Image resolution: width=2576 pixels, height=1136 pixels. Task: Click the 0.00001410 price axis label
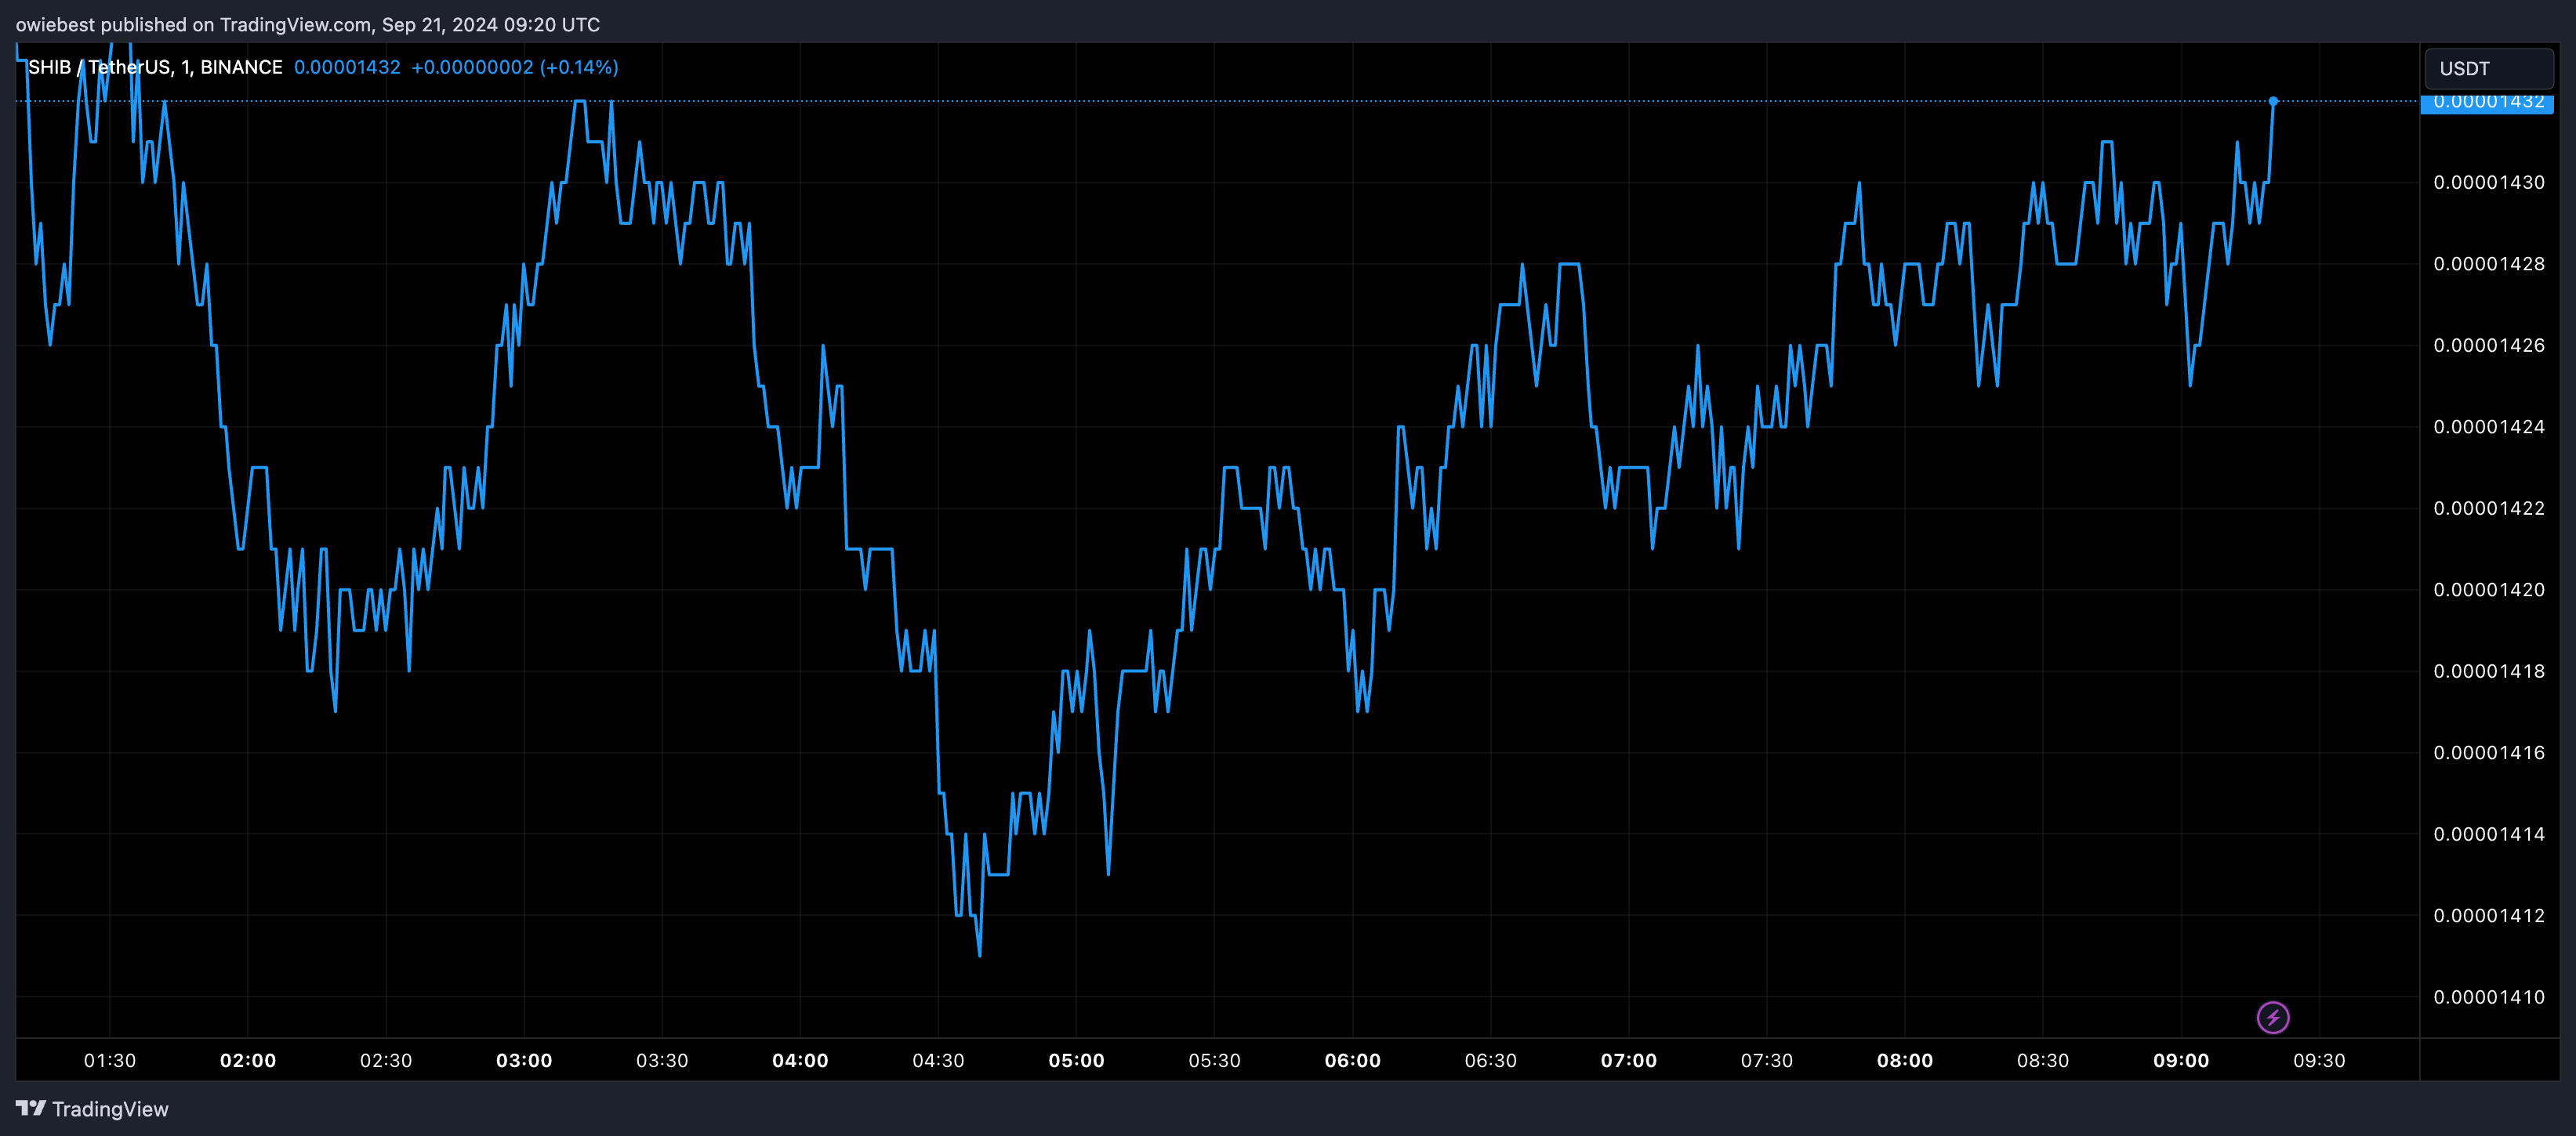2488,996
